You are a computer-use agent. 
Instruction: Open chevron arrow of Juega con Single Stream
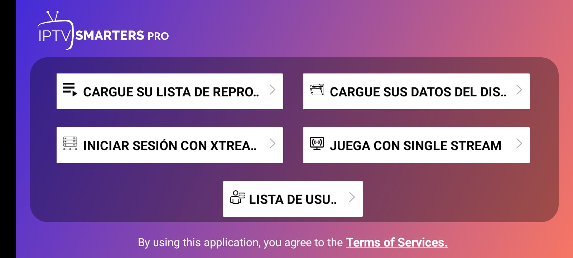click(519, 143)
